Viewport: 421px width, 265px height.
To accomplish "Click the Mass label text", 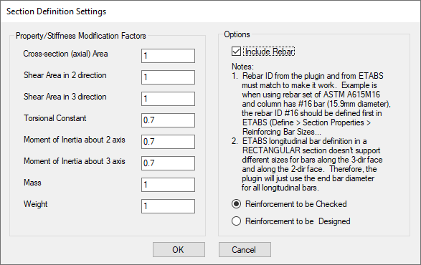I will [32, 183].
